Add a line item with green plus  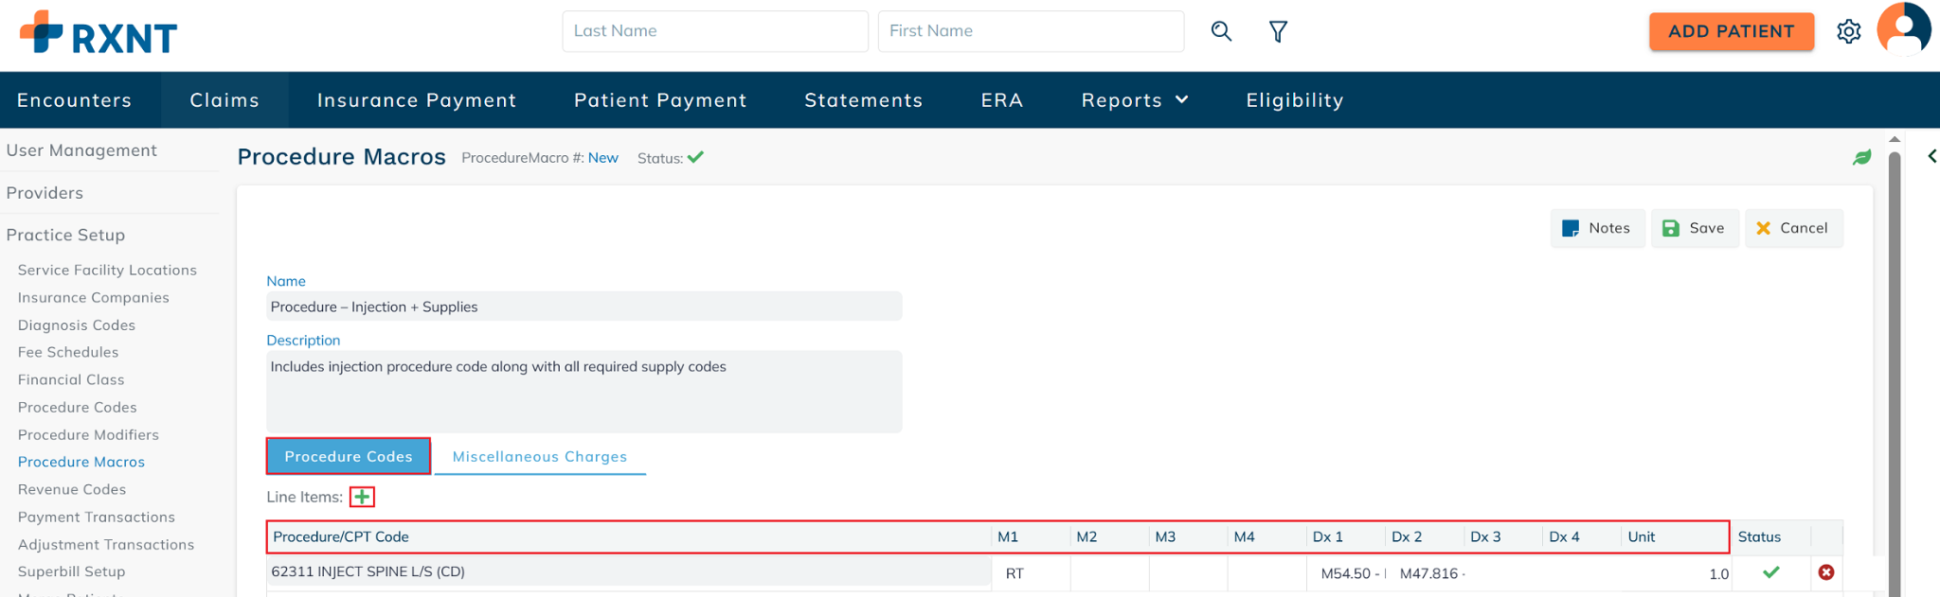coord(362,497)
